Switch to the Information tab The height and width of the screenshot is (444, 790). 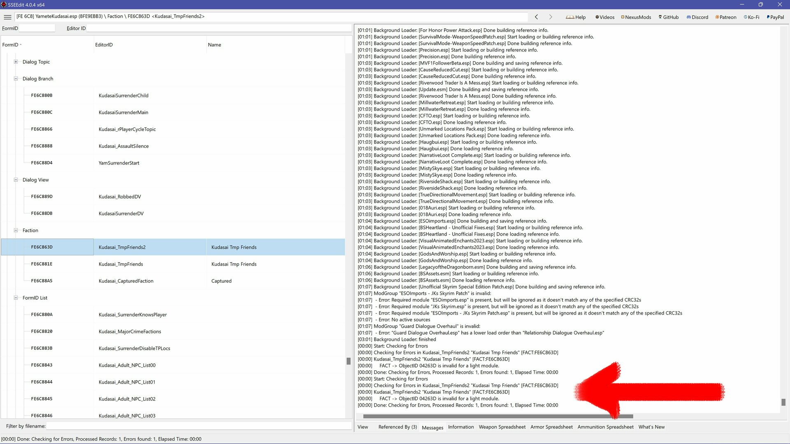(x=461, y=427)
